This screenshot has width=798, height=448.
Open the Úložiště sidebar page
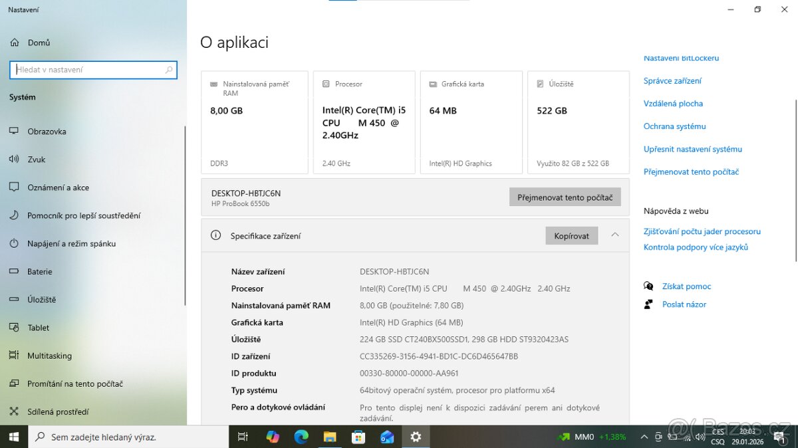[x=41, y=300]
